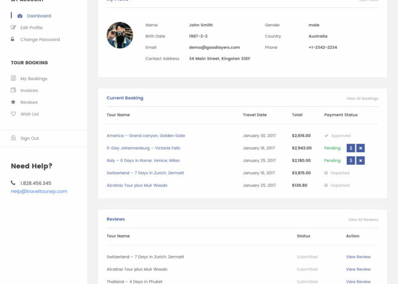Click the My Bookings list icon
This screenshot has width=398, height=284.
coord(14,78)
